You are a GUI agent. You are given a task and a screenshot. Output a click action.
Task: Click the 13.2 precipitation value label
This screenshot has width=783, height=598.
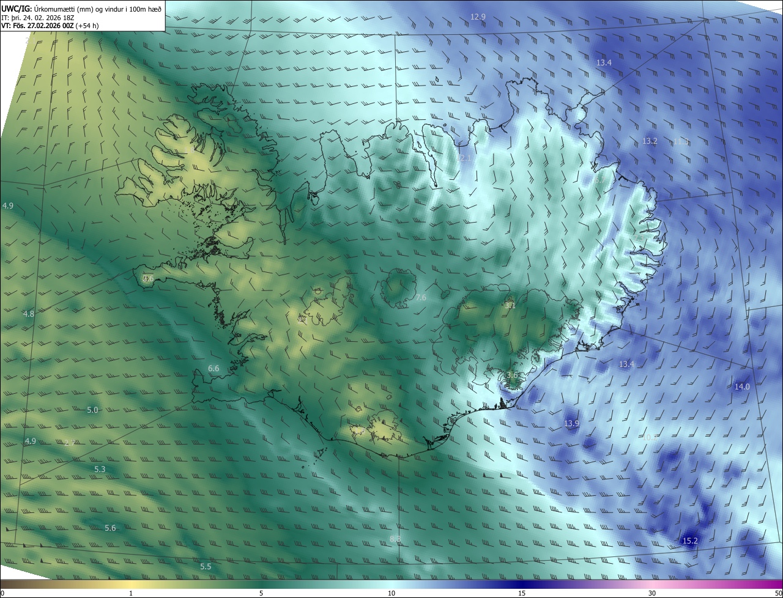click(650, 141)
